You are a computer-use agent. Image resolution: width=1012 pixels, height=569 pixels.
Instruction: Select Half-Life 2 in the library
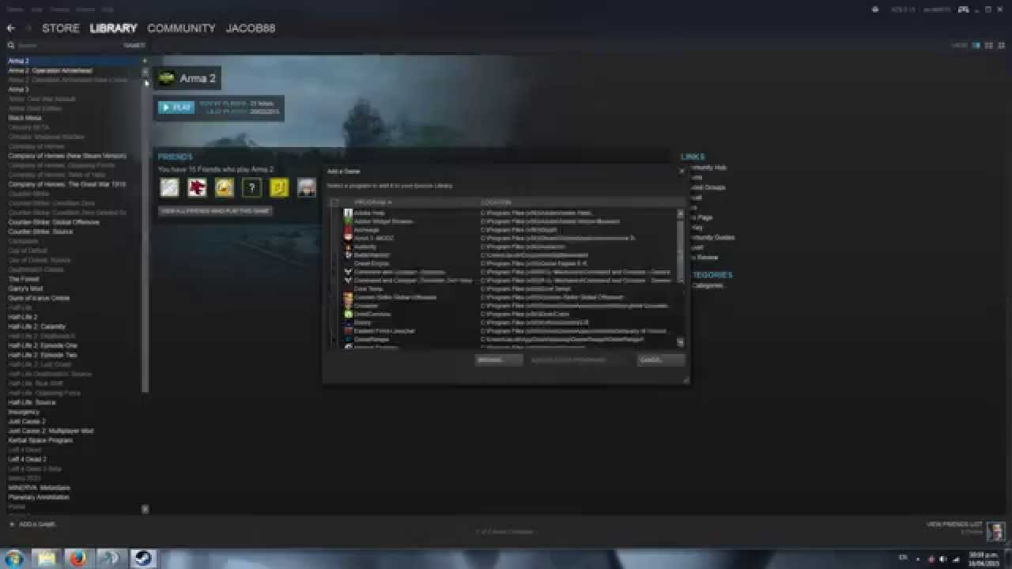[x=23, y=317]
